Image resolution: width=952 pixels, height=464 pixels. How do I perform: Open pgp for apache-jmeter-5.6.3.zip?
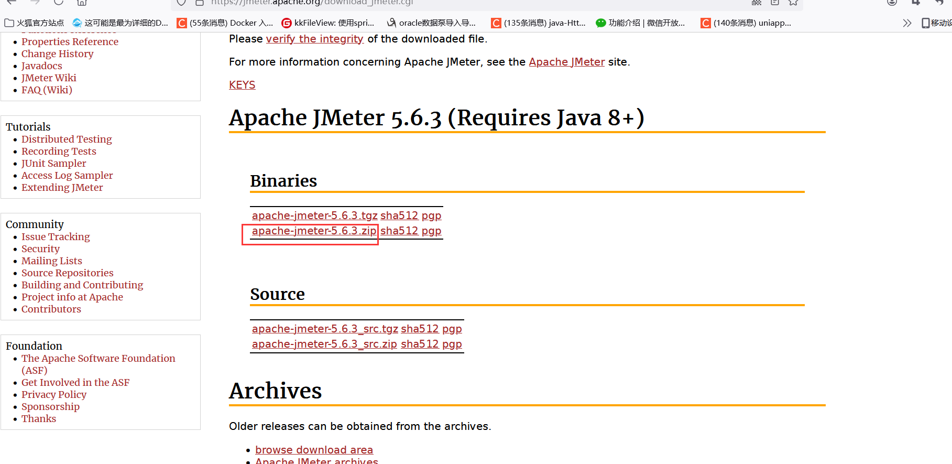431,231
